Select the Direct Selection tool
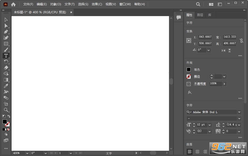 [6, 26]
